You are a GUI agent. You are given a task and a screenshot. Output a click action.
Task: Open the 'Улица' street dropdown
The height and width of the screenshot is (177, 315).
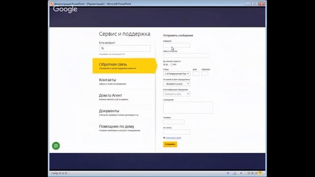click(x=177, y=74)
